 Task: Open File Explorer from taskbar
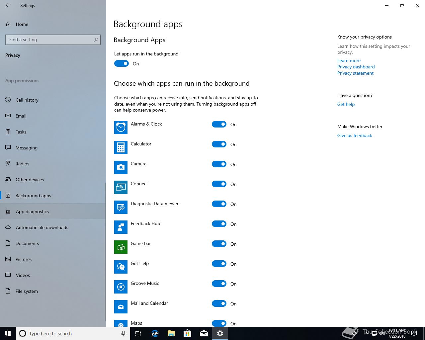coord(171,333)
